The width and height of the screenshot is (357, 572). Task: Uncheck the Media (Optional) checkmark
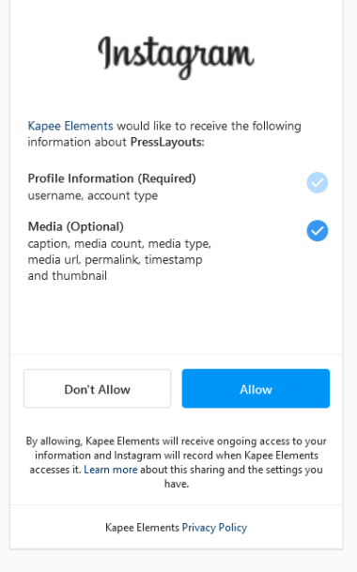click(318, 230)
